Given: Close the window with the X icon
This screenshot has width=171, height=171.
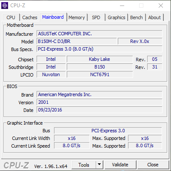Looking at the screenshot, I should [161, 6].
